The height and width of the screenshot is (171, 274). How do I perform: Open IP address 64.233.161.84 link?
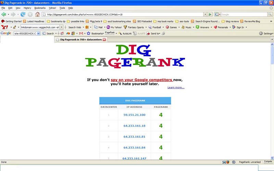(x=134, y=148)
